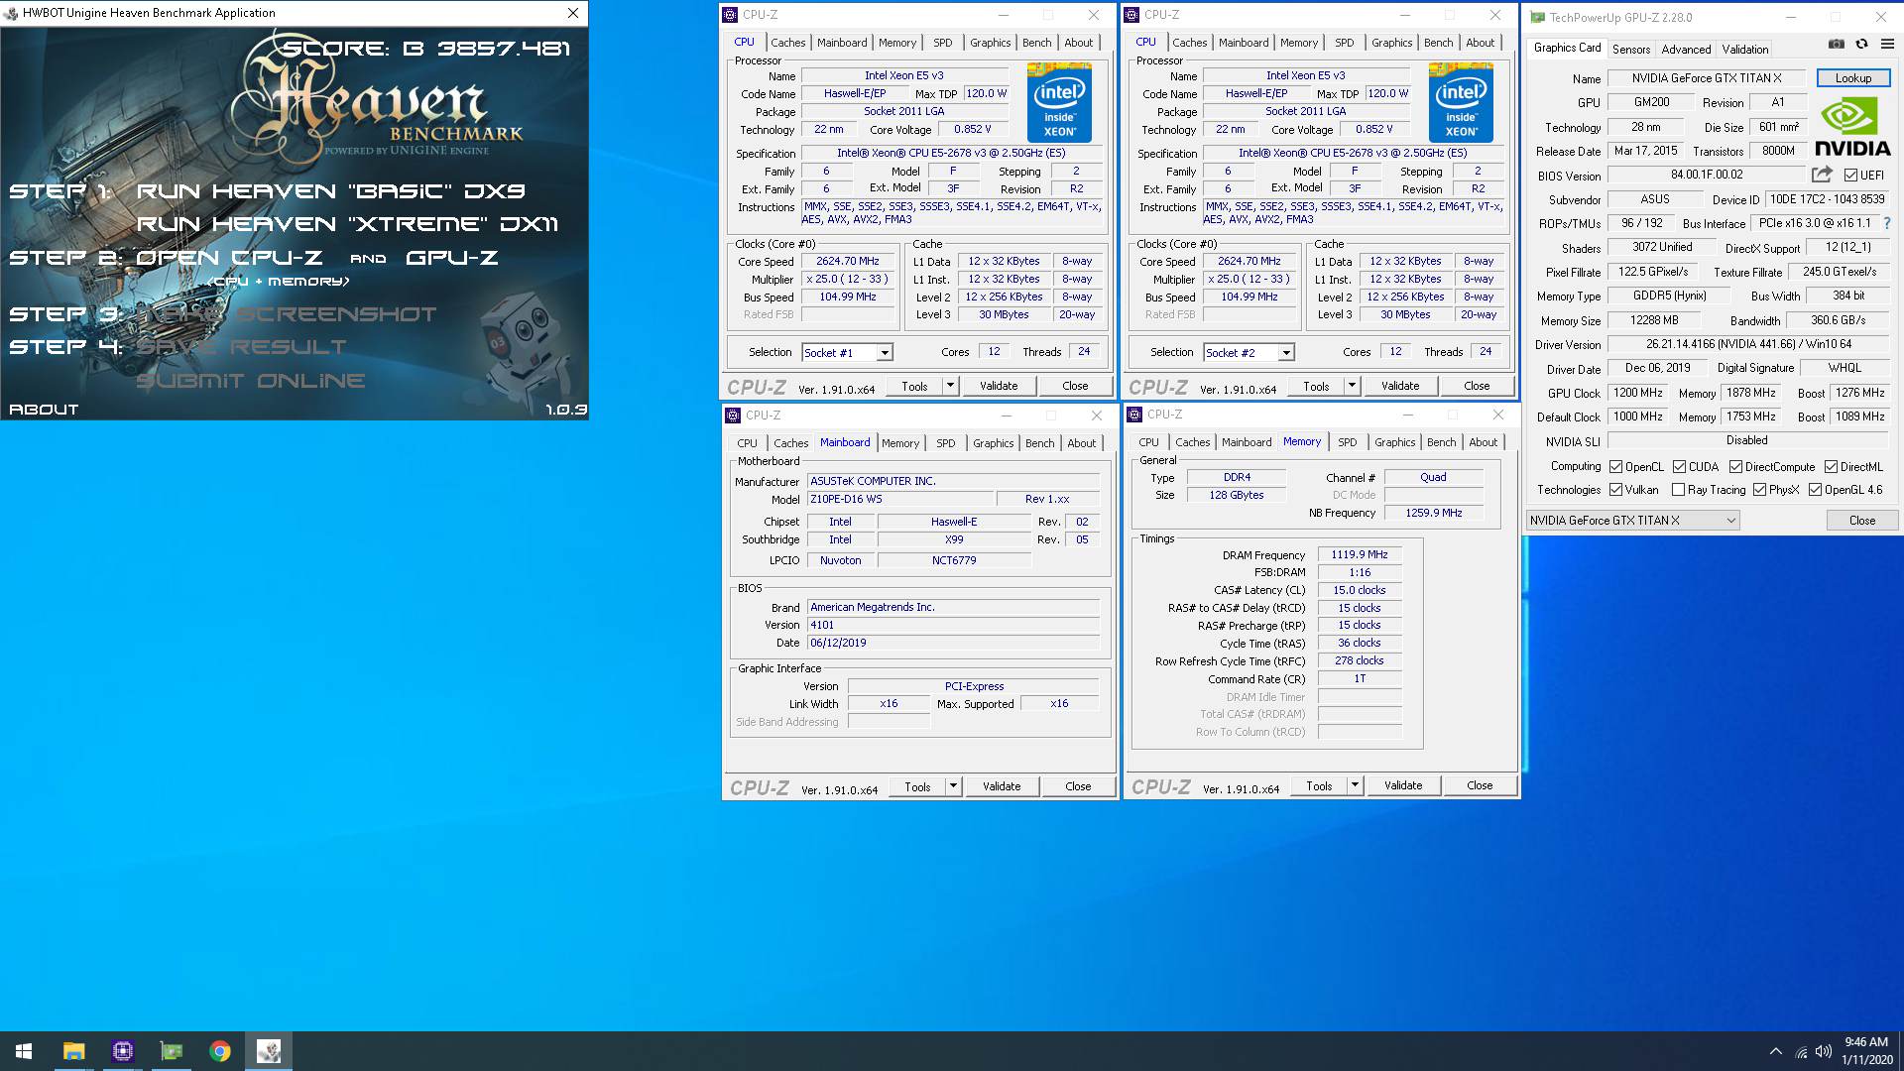Click the Heaven score 3857.481 text
The width and height of the screenshot is (1904, 1071).
coord(504,48)
